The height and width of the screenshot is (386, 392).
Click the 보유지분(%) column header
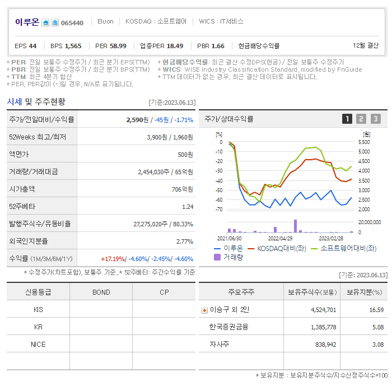coord(364,292)
